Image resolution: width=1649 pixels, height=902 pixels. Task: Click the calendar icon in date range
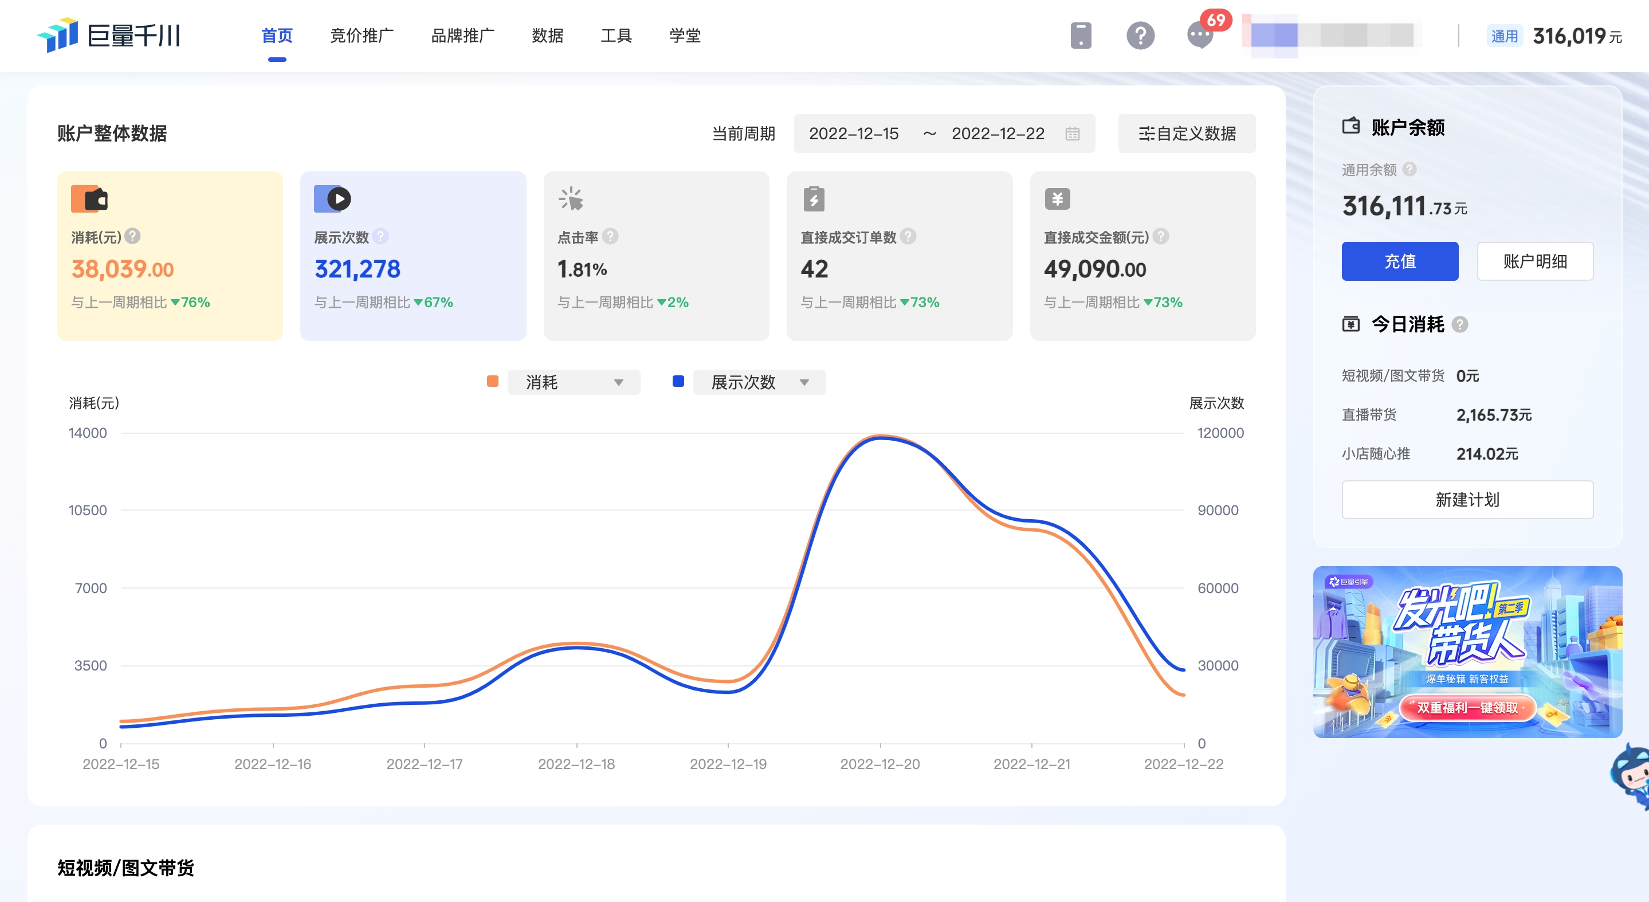point(1072,134)
